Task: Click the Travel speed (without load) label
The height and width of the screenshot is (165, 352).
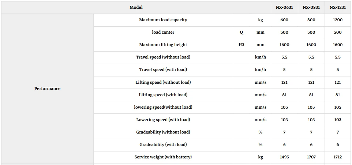Action: click(x=163, y=57)
